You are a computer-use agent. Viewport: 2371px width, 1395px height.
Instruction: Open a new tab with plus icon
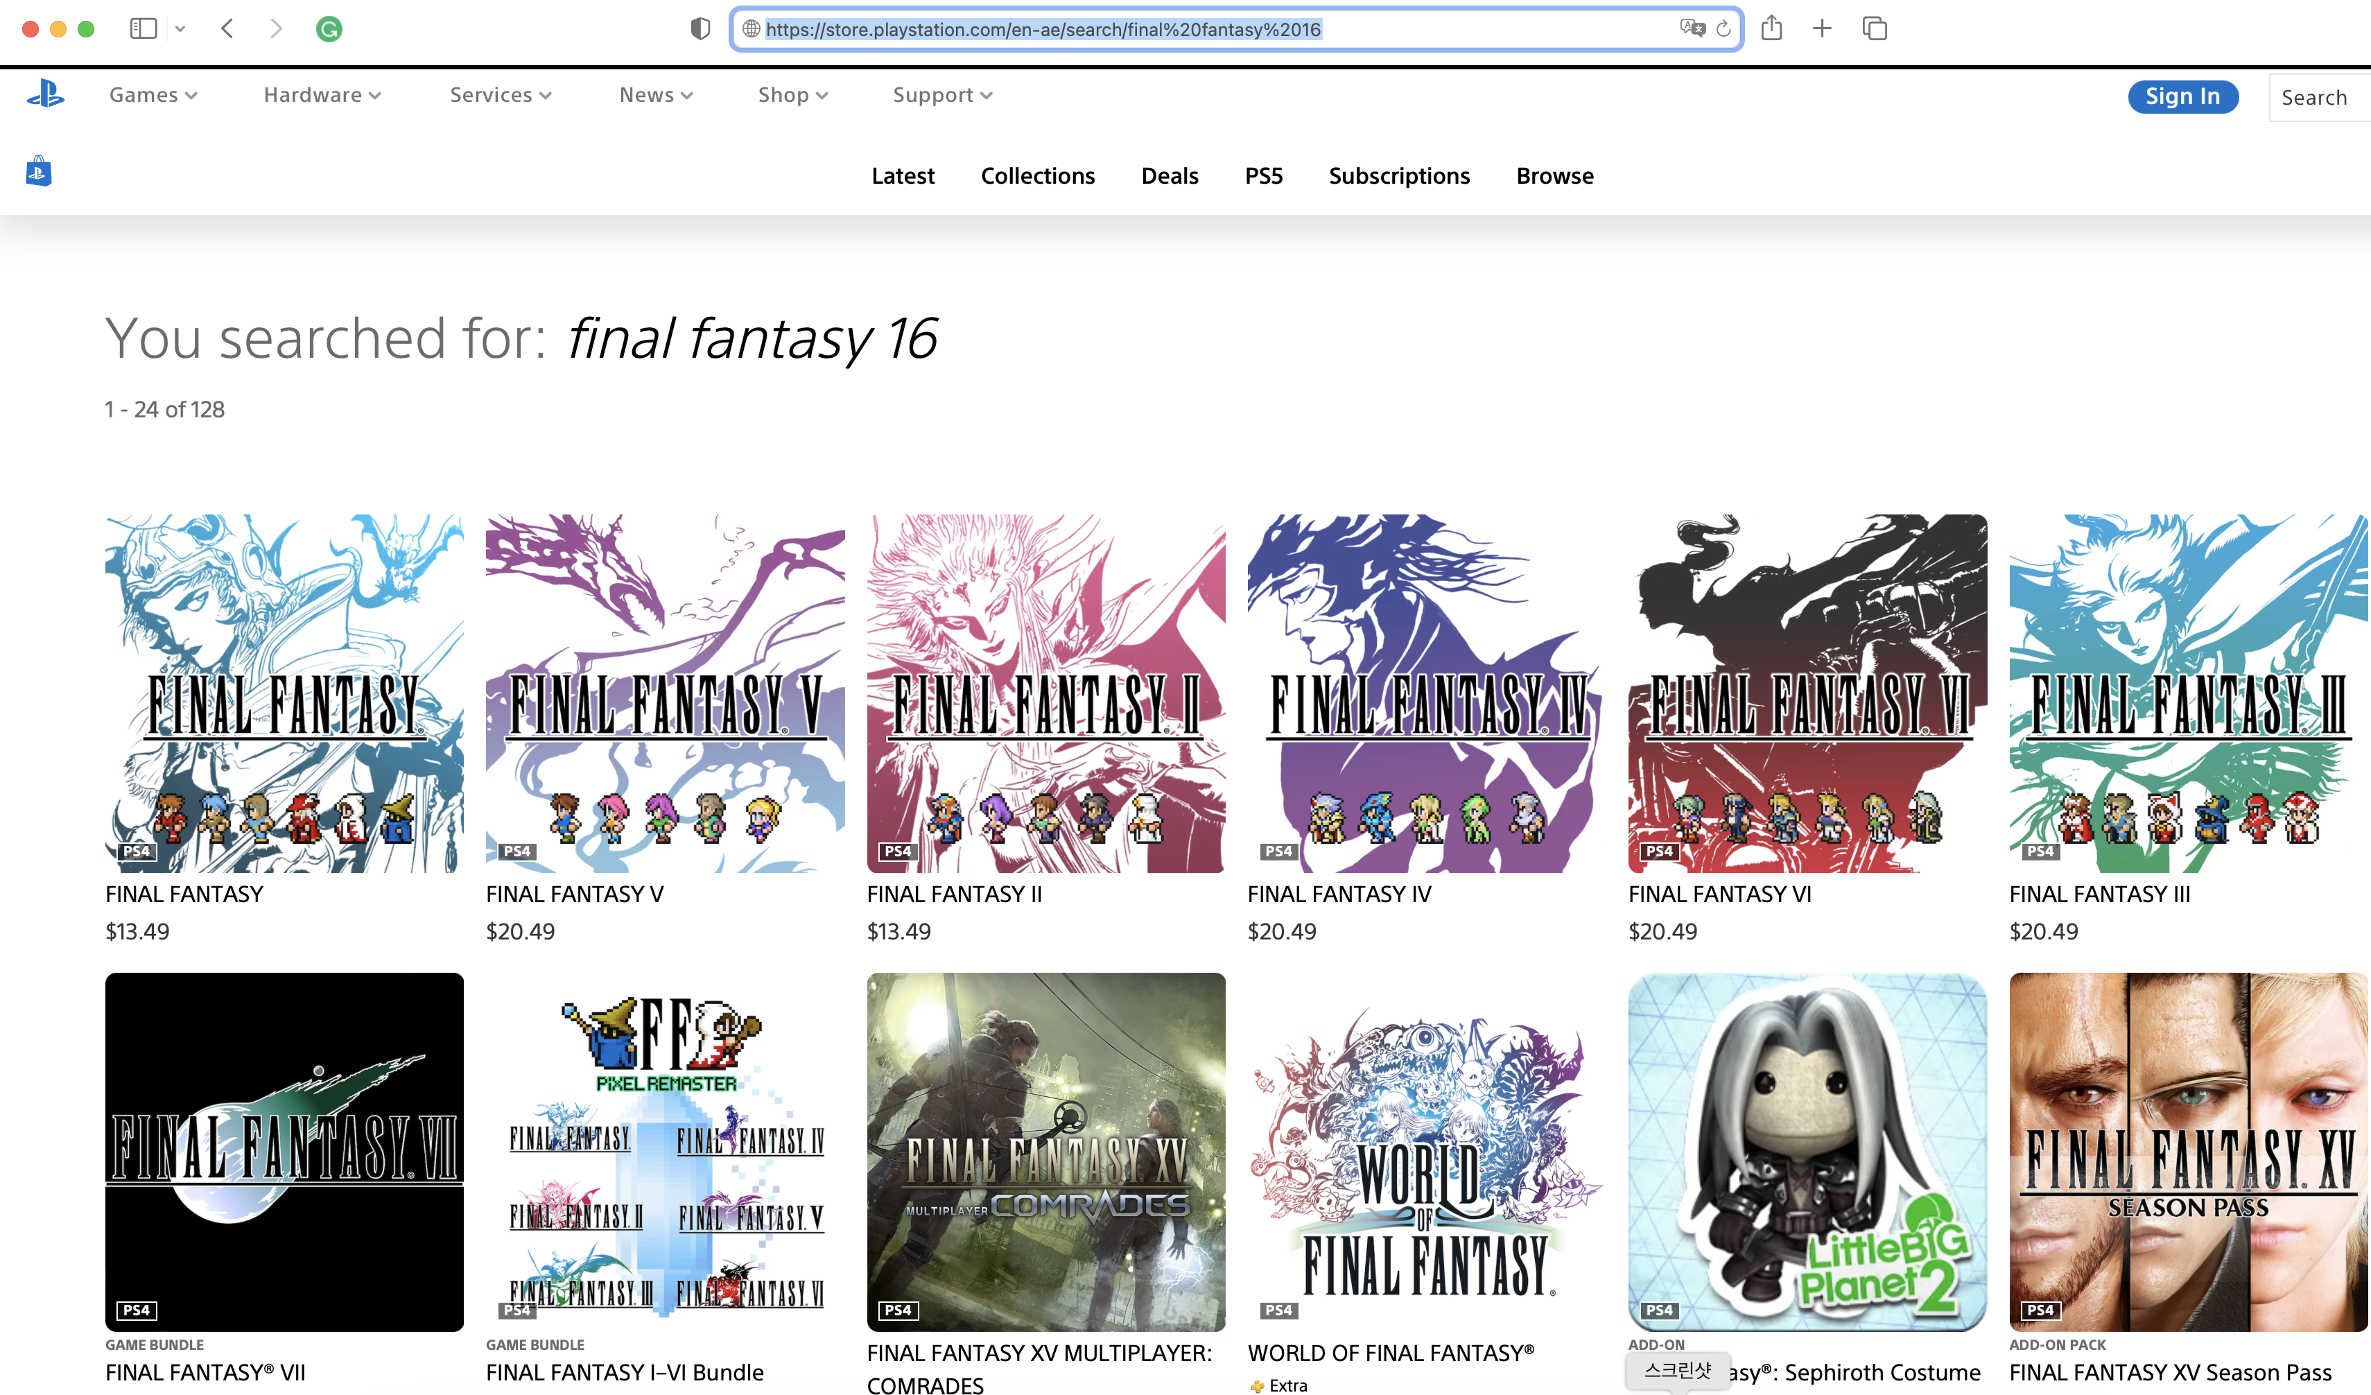[1823, 28]
